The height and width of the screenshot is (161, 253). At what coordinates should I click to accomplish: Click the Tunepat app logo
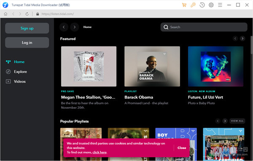[x=5, y=5]
